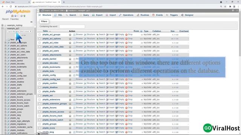The image size is (241, 135).
Task: Open the browser profile avatar icon
Action: click(234, 7)
